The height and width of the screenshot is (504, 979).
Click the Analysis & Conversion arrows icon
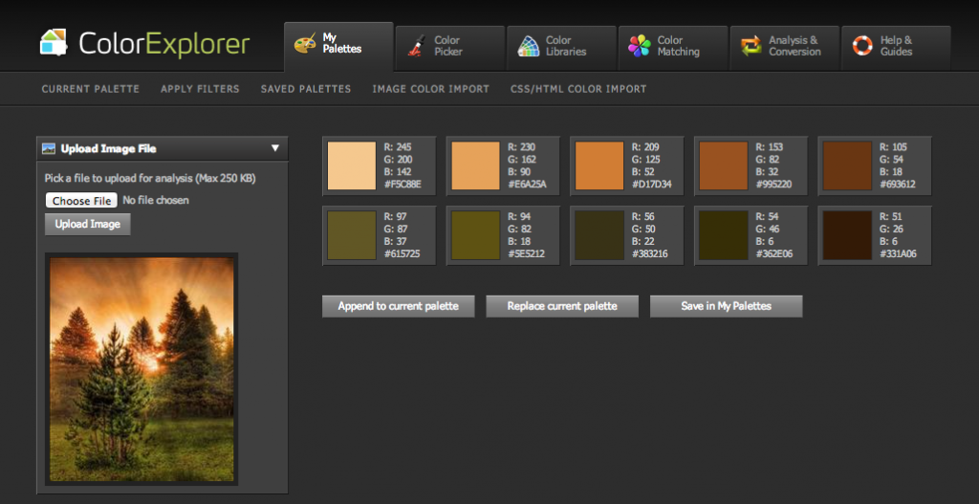point(751,46)
